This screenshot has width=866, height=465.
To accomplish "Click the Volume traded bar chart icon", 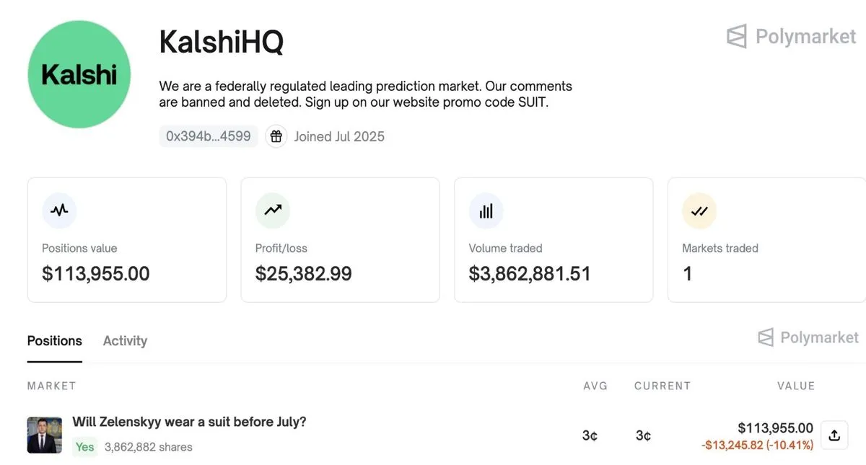I will (x=486, y=211).
